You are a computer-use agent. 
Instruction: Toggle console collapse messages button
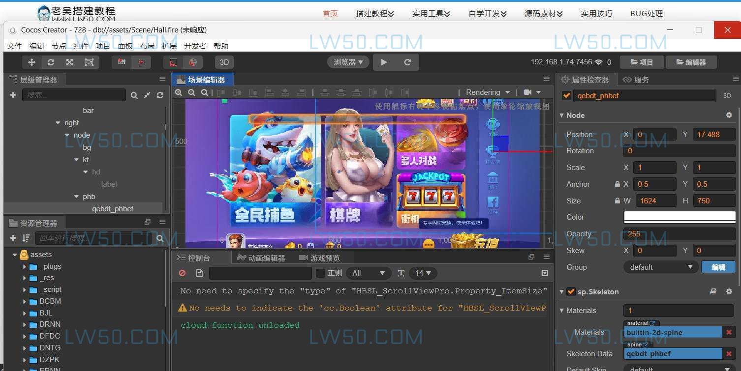(x=545, y=273)
